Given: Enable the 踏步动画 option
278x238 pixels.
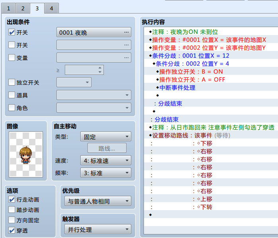Looking at the screenshot, I should point(12,210).
